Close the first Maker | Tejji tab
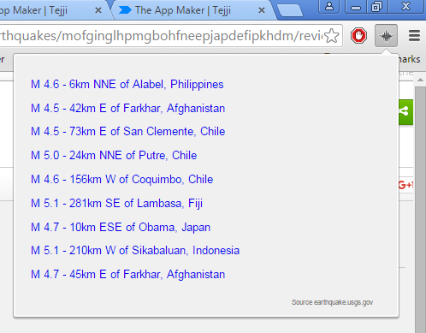 98,10
